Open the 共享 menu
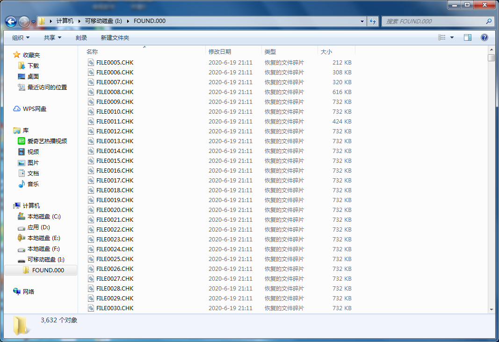 pyautogui.click(x=52, y=37)
